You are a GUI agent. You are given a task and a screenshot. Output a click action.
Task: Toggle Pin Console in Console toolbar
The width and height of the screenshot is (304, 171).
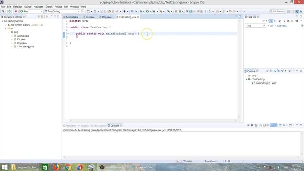280,125
